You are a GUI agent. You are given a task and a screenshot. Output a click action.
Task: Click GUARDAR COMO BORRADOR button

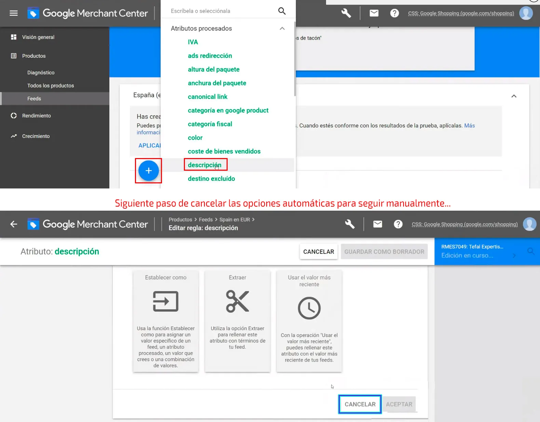click(x=384, y=252)
